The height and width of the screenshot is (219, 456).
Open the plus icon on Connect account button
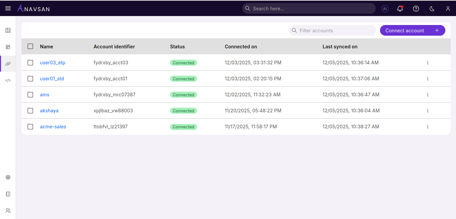point(437,30)
